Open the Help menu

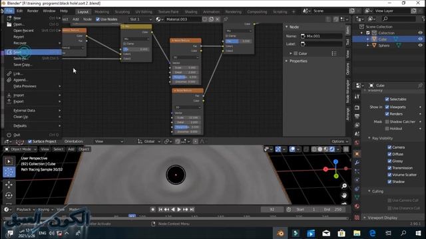pyautogui.click(x=64, y=11)
